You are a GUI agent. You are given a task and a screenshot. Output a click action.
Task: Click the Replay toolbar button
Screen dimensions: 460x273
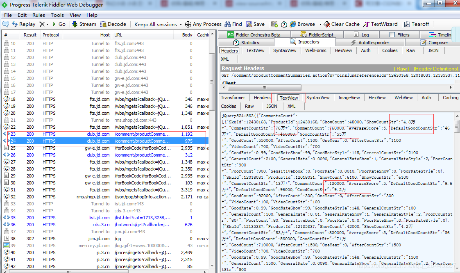point(23,24)
